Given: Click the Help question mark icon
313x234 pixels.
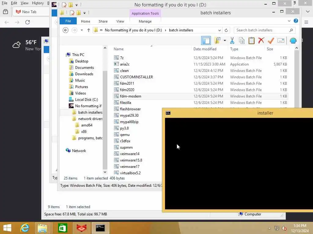Looking at the screenshot, I should [x=296, y=21].
